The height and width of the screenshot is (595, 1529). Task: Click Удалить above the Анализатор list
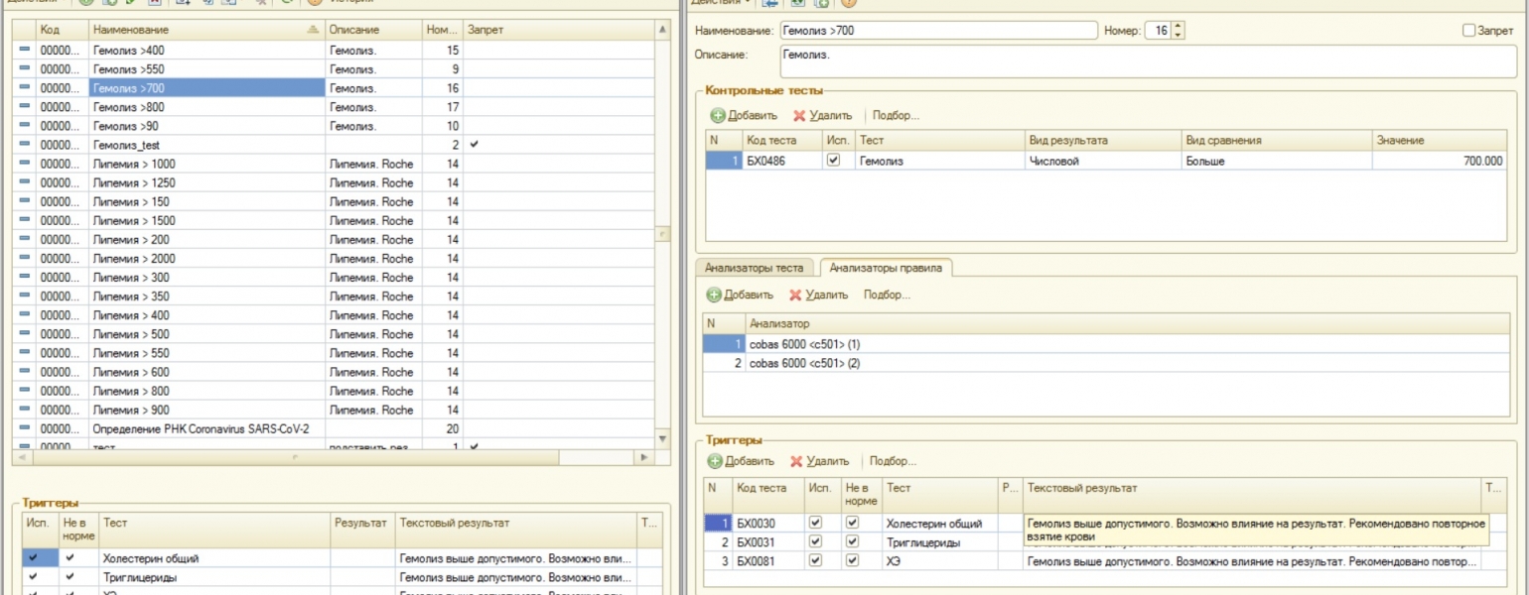[x=818, y=296]
